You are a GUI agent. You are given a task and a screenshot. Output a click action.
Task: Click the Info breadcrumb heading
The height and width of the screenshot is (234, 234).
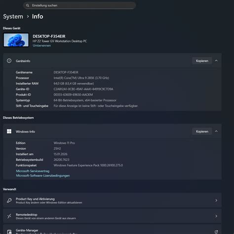pyautogui.click(x=38, y=16)
